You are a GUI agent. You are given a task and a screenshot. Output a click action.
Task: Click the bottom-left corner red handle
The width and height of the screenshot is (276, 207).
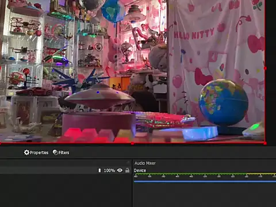point(1,143)
